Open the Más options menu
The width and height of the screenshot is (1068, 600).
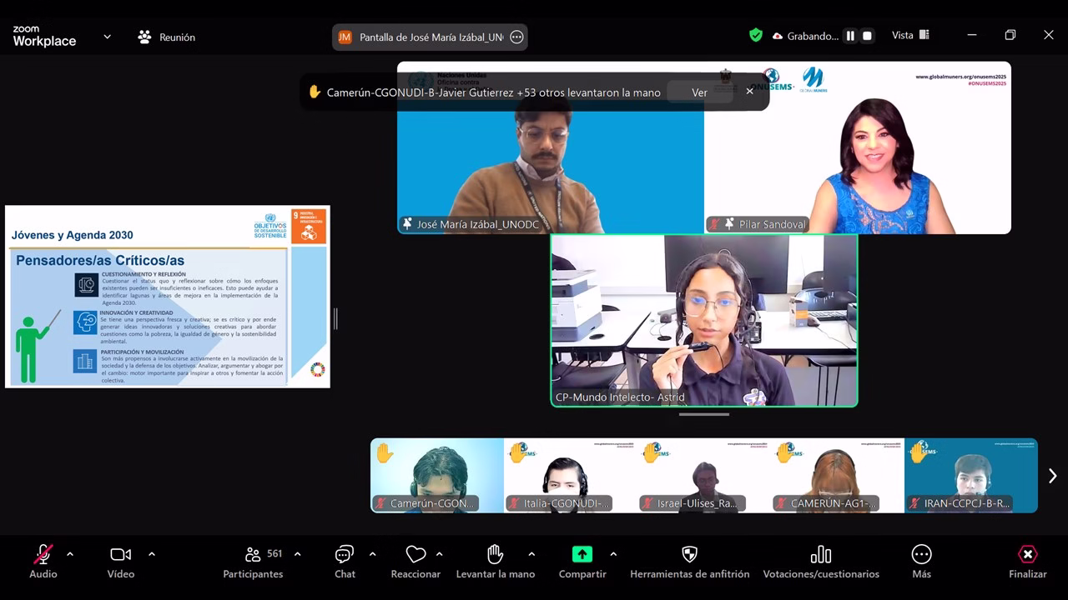(x=921, y=555)
